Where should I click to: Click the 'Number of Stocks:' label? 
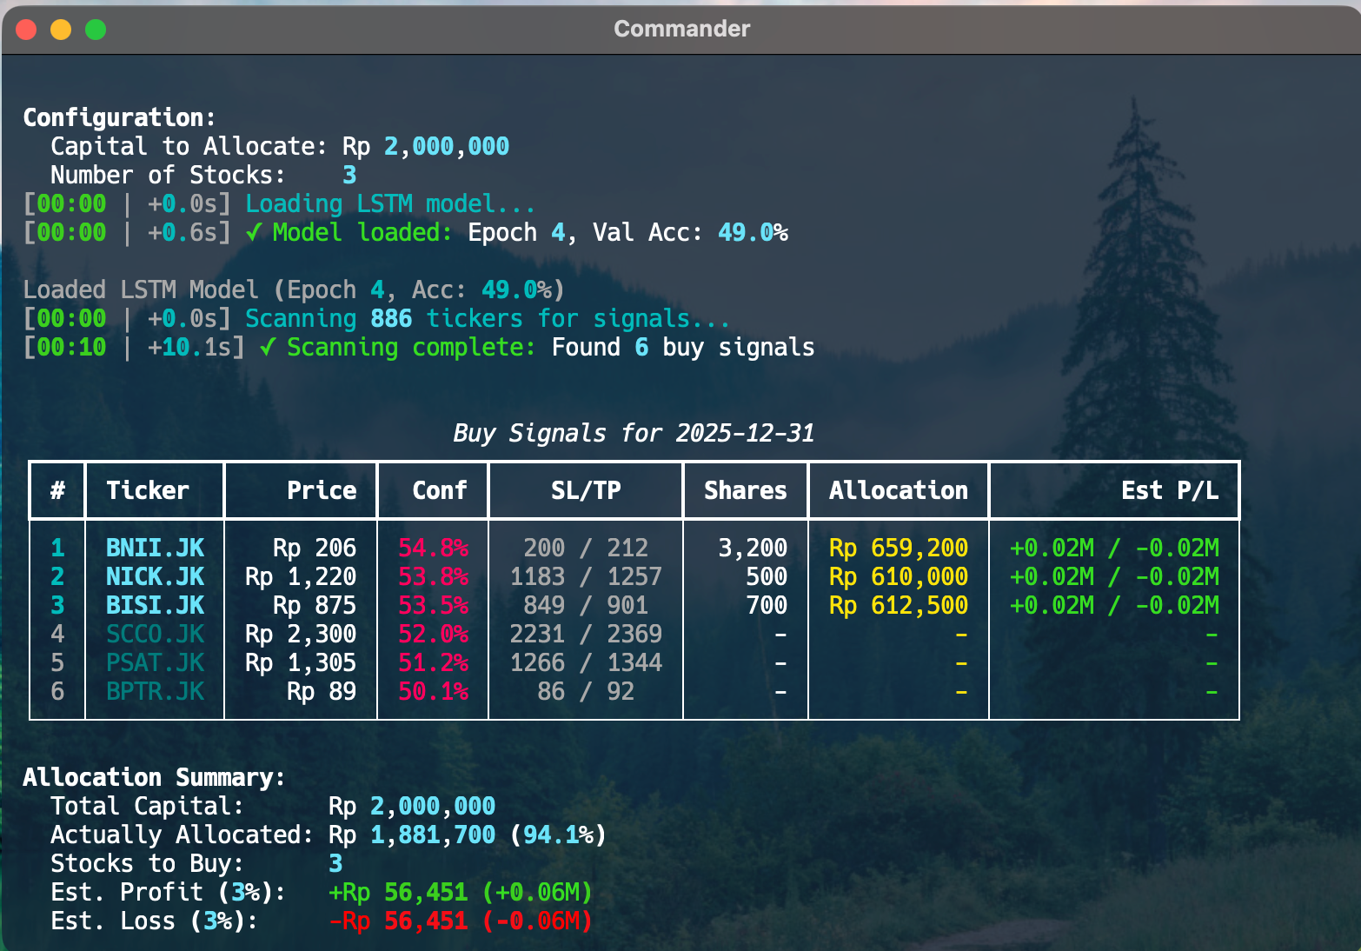coord(168,175)
